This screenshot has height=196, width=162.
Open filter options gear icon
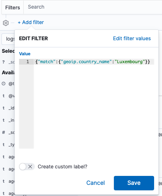[6, 23]
